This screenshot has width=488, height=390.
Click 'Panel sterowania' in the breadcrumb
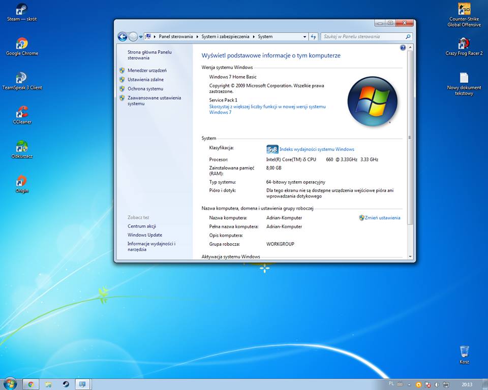[x=175, y=37]
